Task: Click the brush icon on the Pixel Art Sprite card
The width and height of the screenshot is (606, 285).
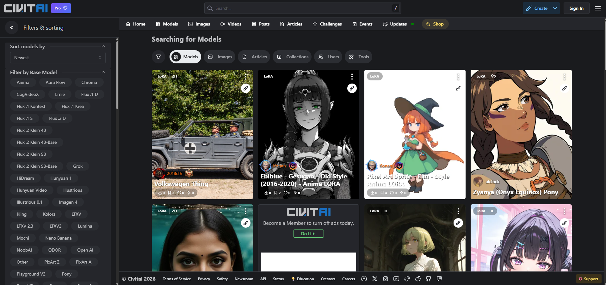Action: pos(458,88)
